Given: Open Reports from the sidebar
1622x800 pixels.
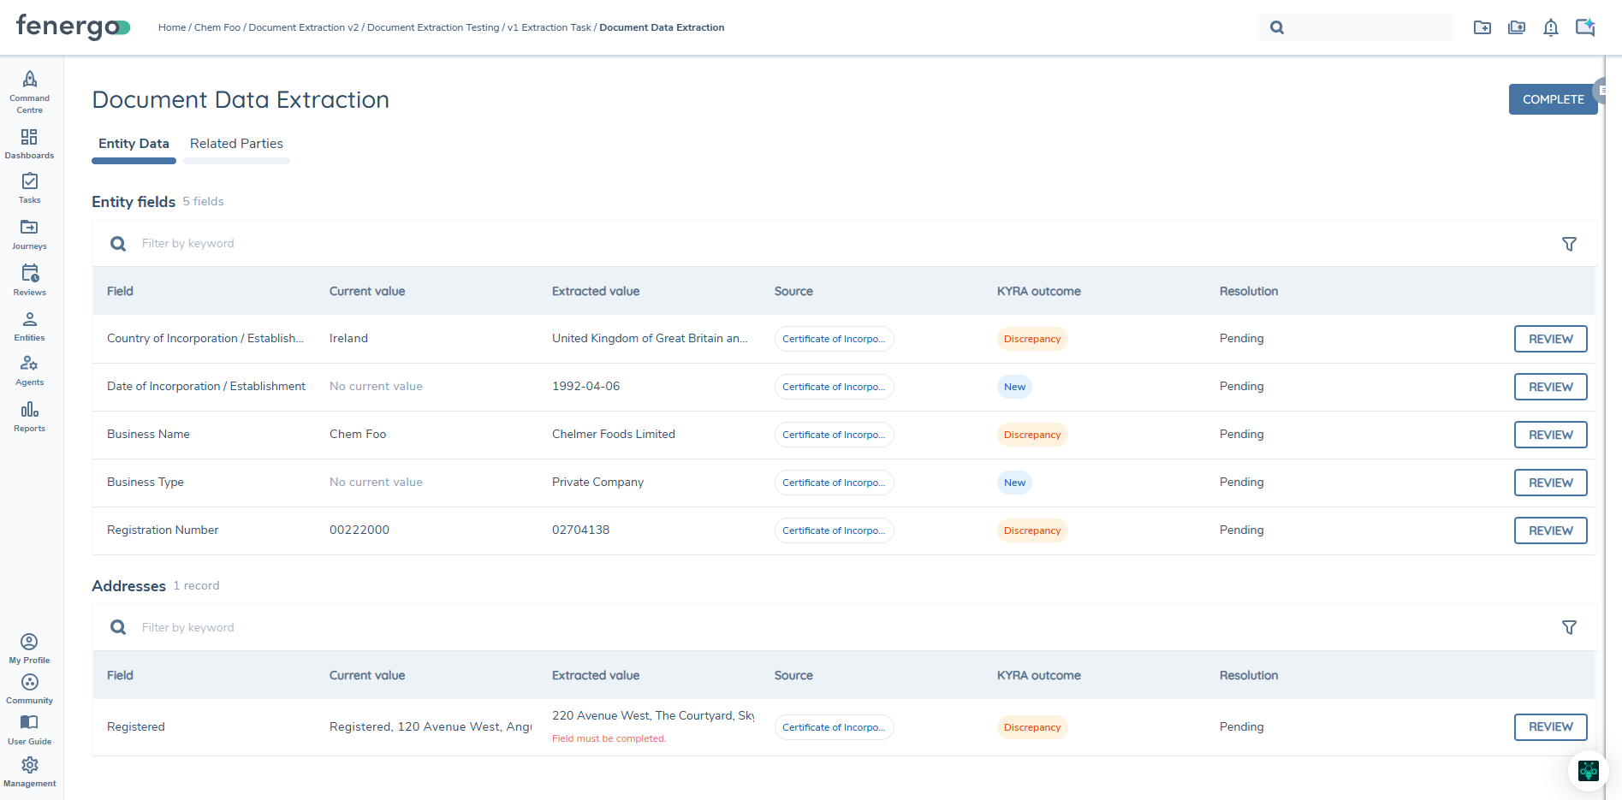Looking at the screenshot, I should click(30, 417).
